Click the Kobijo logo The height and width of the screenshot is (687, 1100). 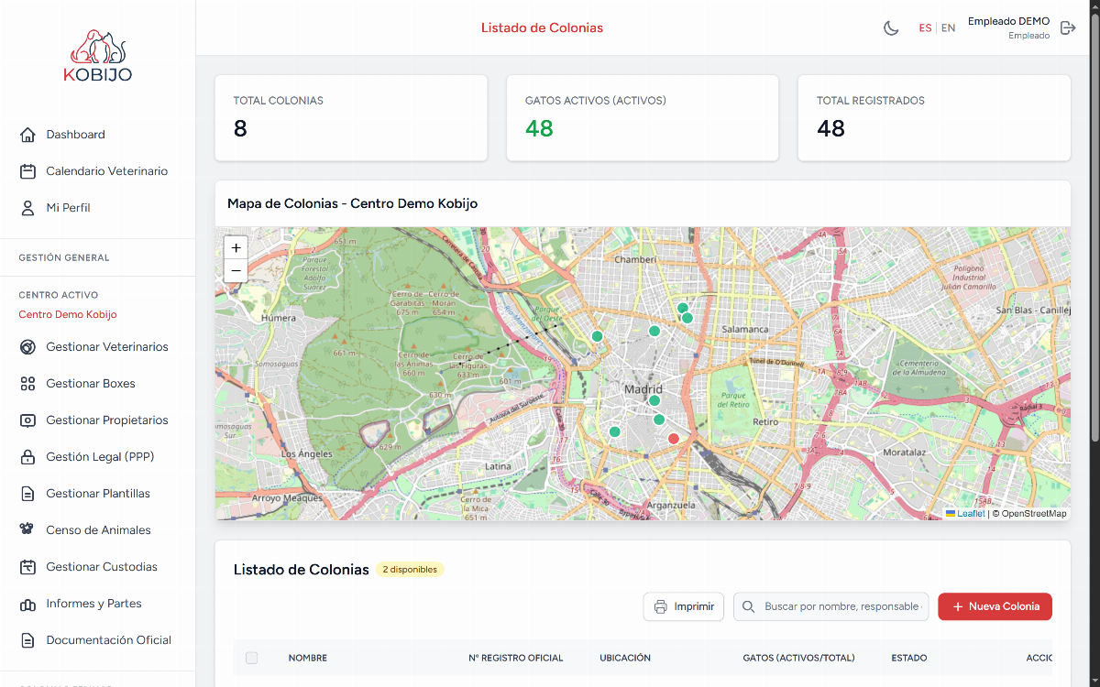[x=97, y=56]
